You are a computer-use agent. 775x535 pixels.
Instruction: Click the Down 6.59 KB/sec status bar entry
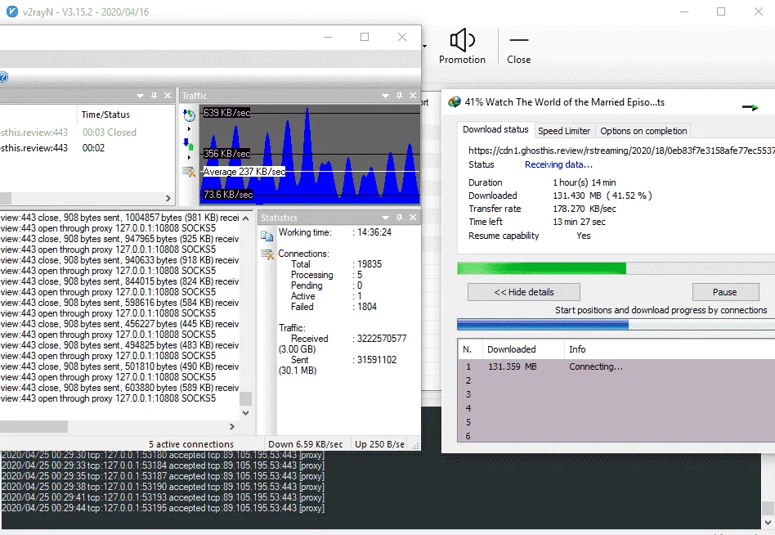click(306, 444)
